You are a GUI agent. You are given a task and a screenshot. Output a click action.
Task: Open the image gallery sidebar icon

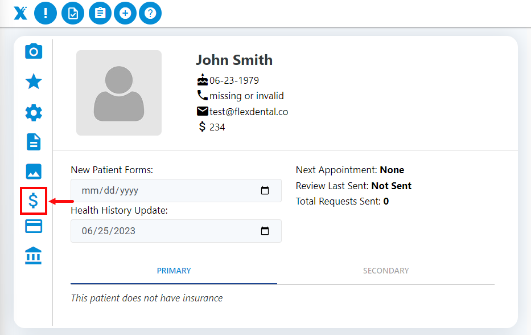point(34,171)
